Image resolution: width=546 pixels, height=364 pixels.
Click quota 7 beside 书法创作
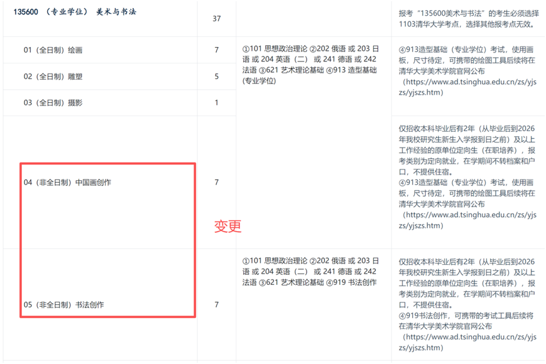(x=217, y=305)
